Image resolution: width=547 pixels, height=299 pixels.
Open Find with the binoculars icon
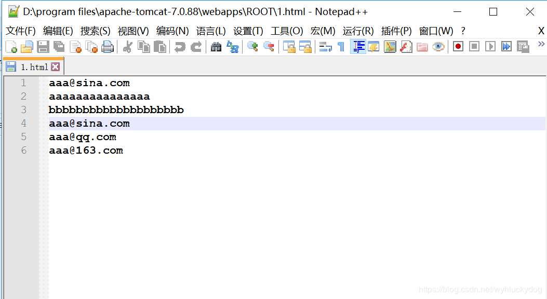coord(216,46)
